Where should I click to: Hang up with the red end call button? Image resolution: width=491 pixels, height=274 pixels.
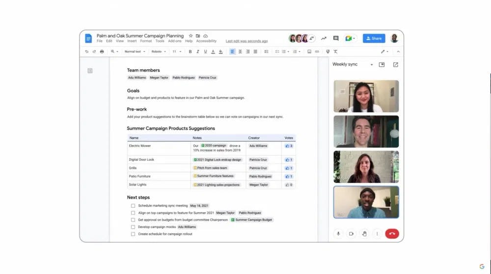tap(392, 234)
